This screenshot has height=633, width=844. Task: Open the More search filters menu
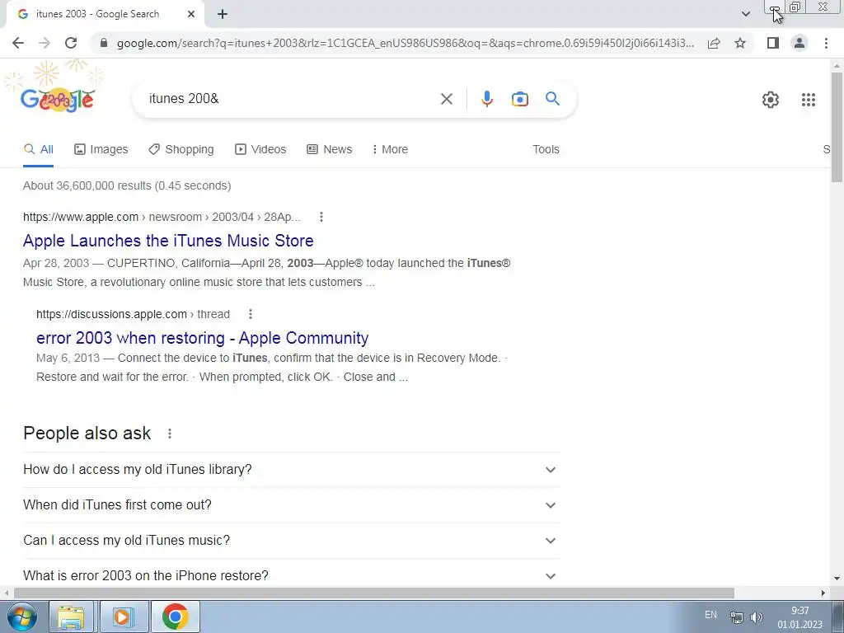[x=390, y=150]
